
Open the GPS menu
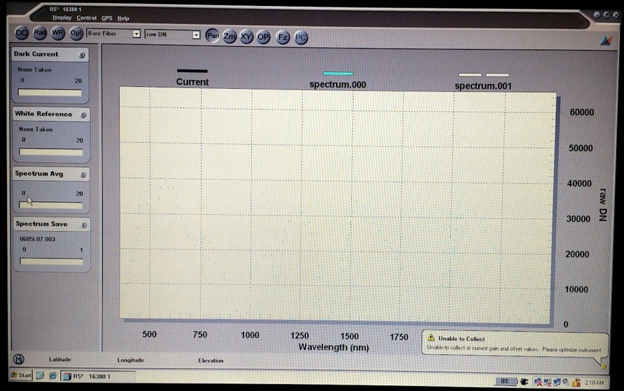[107, 18]
